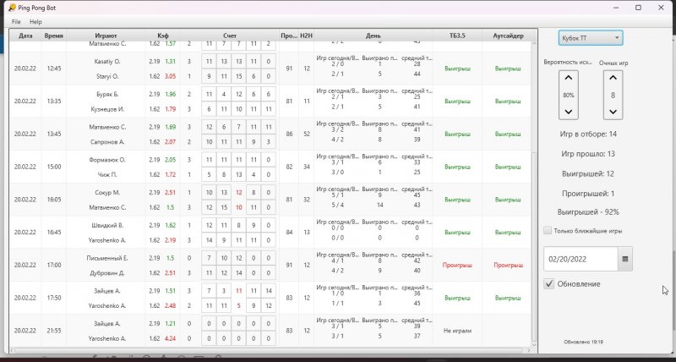Screen dimensions: 676x362
Task: Open the Help menu
Action: click(35, 21)
